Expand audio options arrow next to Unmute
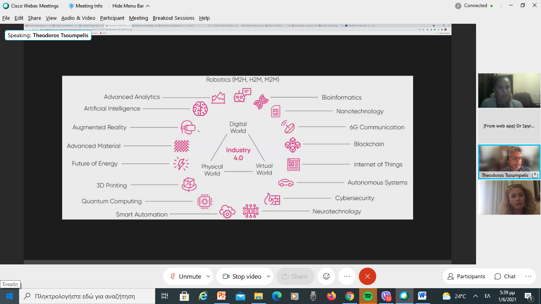 pos(208,276)
